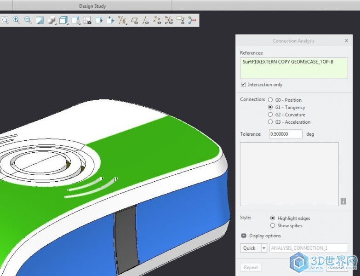Click the References collector box

pyautogui.click(x=294, y=68)
